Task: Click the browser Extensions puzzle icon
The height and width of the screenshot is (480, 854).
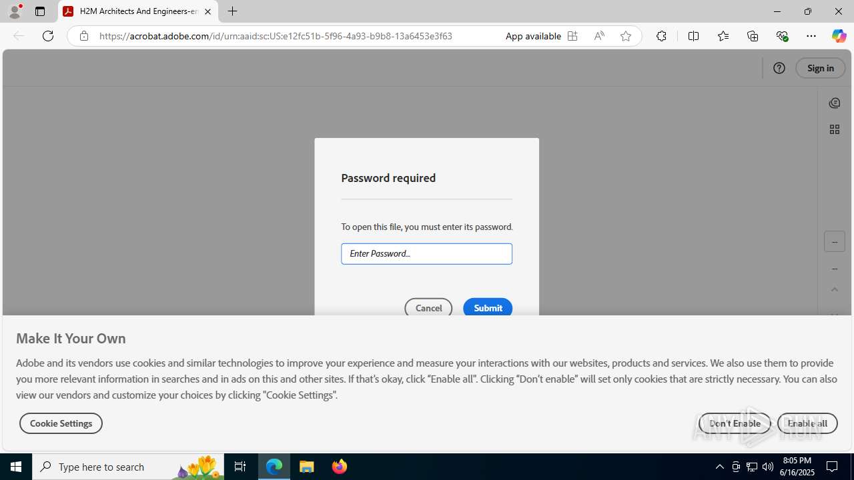Action: point(661,36)
